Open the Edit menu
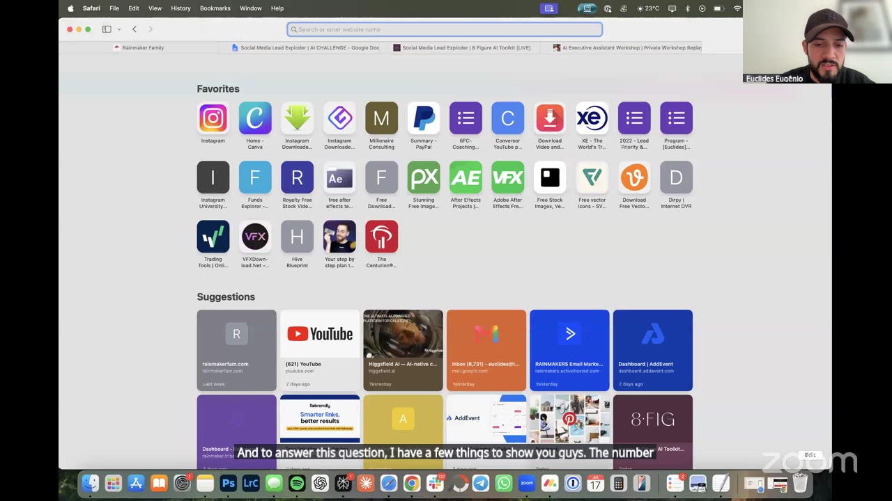The image size is (892, 501). point(134,8)
